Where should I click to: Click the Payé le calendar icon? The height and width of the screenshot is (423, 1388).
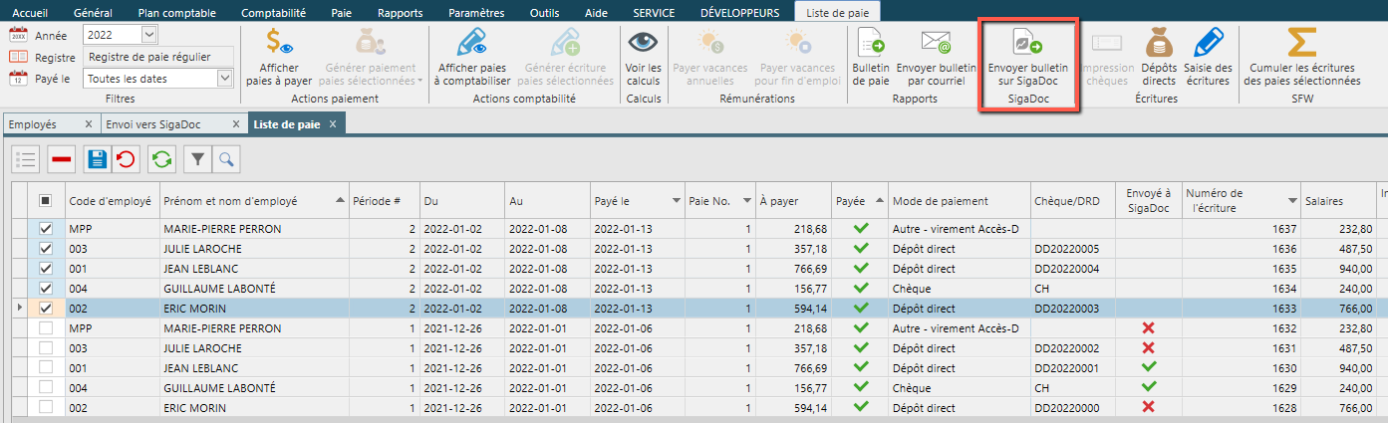18,79
